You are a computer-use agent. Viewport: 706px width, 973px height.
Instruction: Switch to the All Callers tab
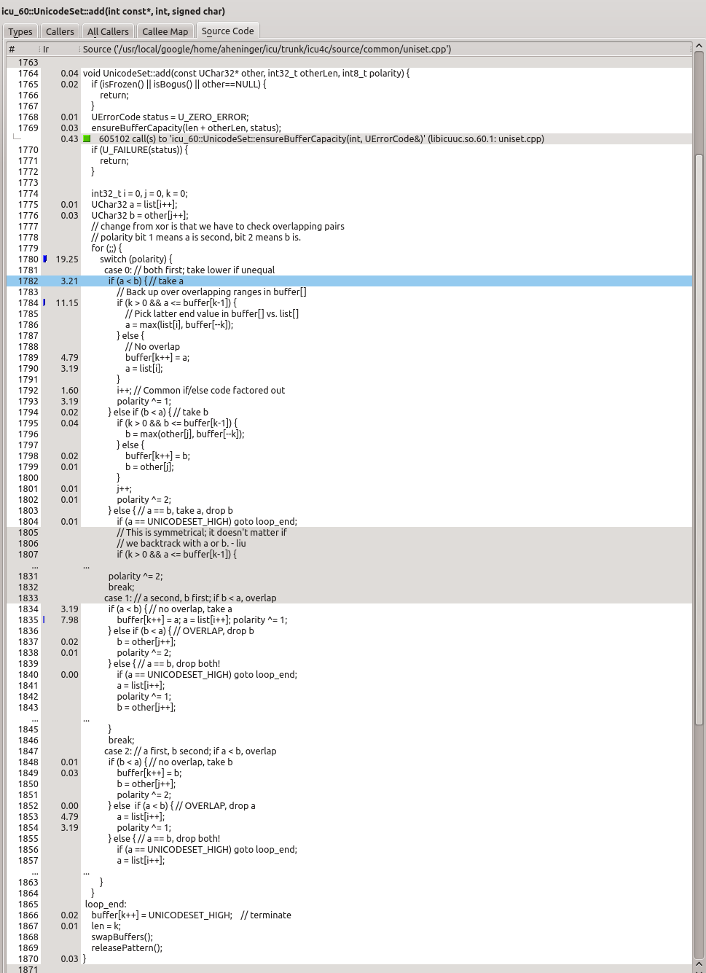click(x=108, y=31)
